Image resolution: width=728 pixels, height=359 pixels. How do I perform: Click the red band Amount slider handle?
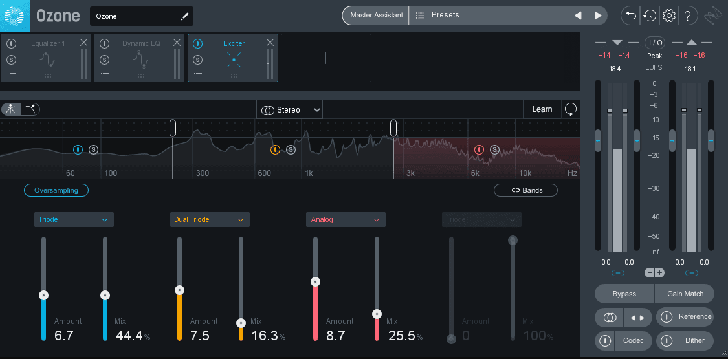pyautogui.click(x=315, y=281)
